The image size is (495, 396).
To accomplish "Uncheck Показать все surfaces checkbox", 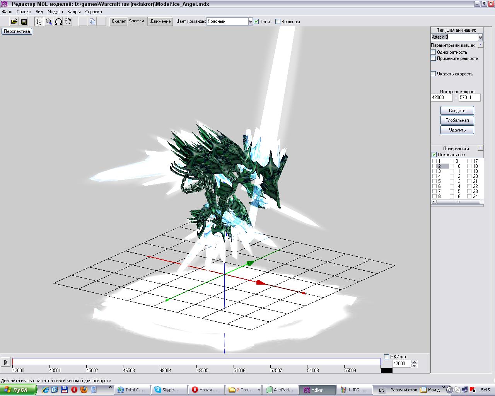I will tap(434, 154).
